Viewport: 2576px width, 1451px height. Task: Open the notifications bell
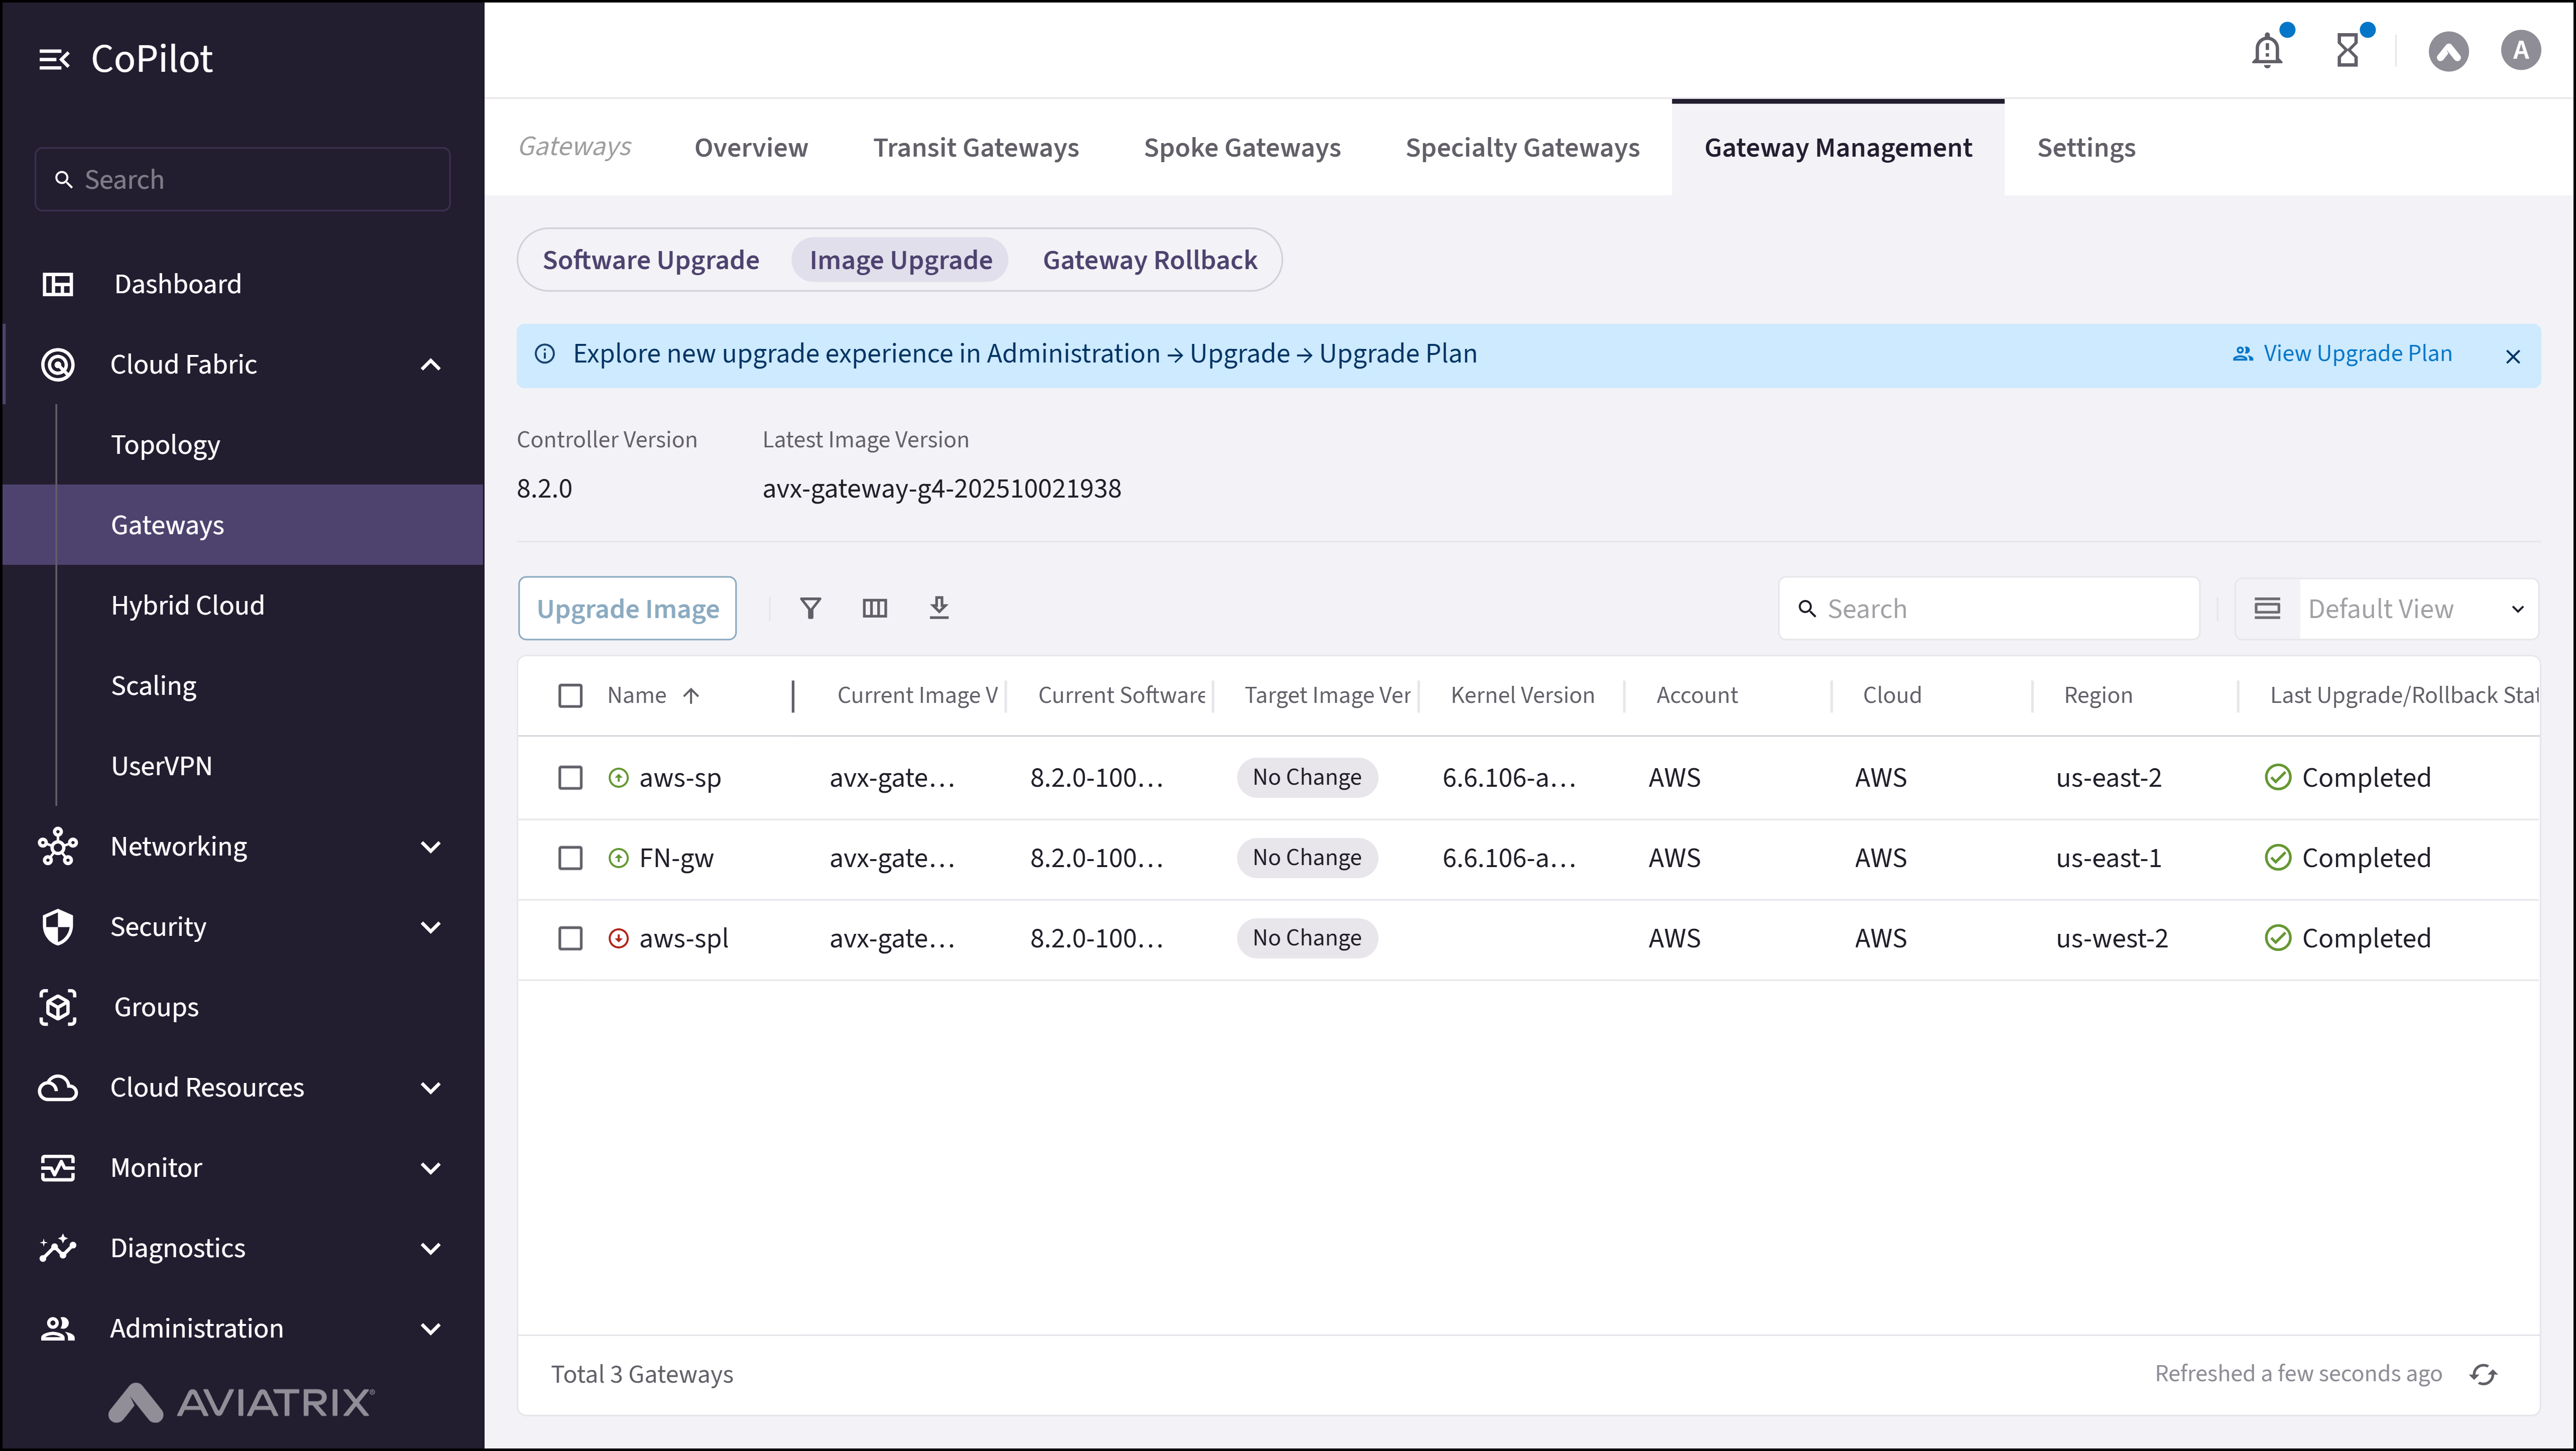point(2266,50)
